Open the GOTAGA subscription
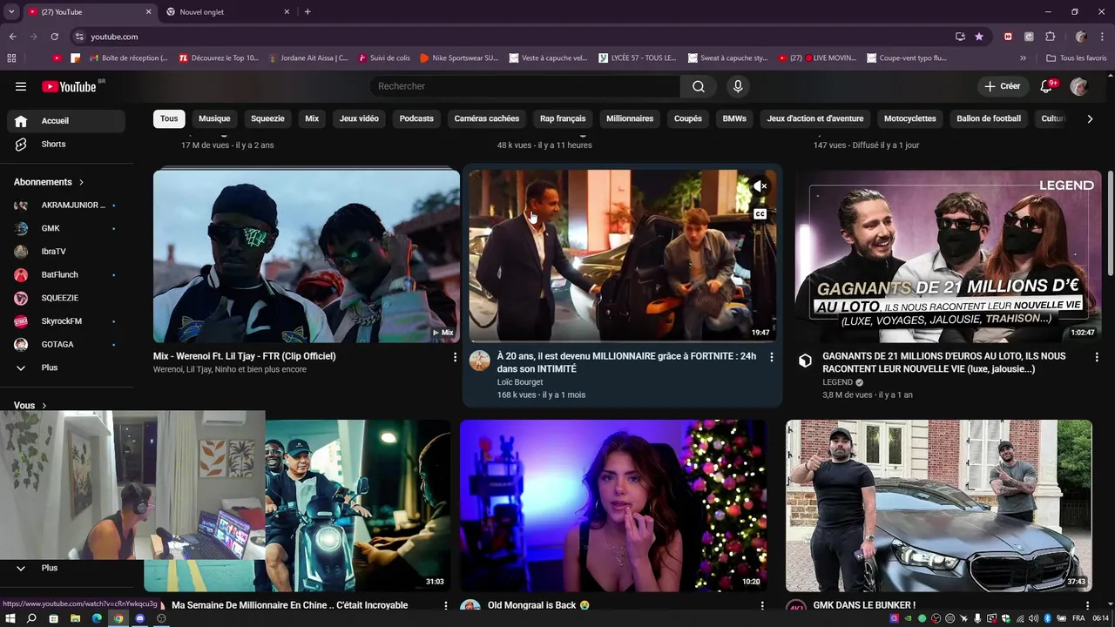1115x627 pixels. pyautogui.click(x=66, y=344)
